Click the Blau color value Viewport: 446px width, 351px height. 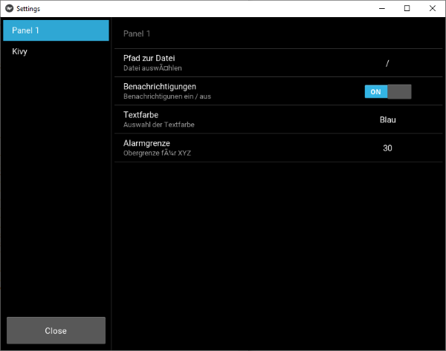(388, 119)
